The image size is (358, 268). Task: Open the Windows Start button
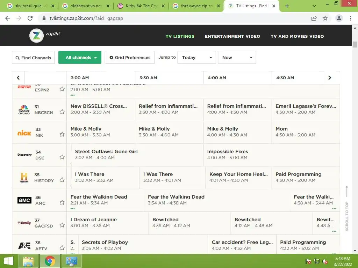(x=9, y=261)
